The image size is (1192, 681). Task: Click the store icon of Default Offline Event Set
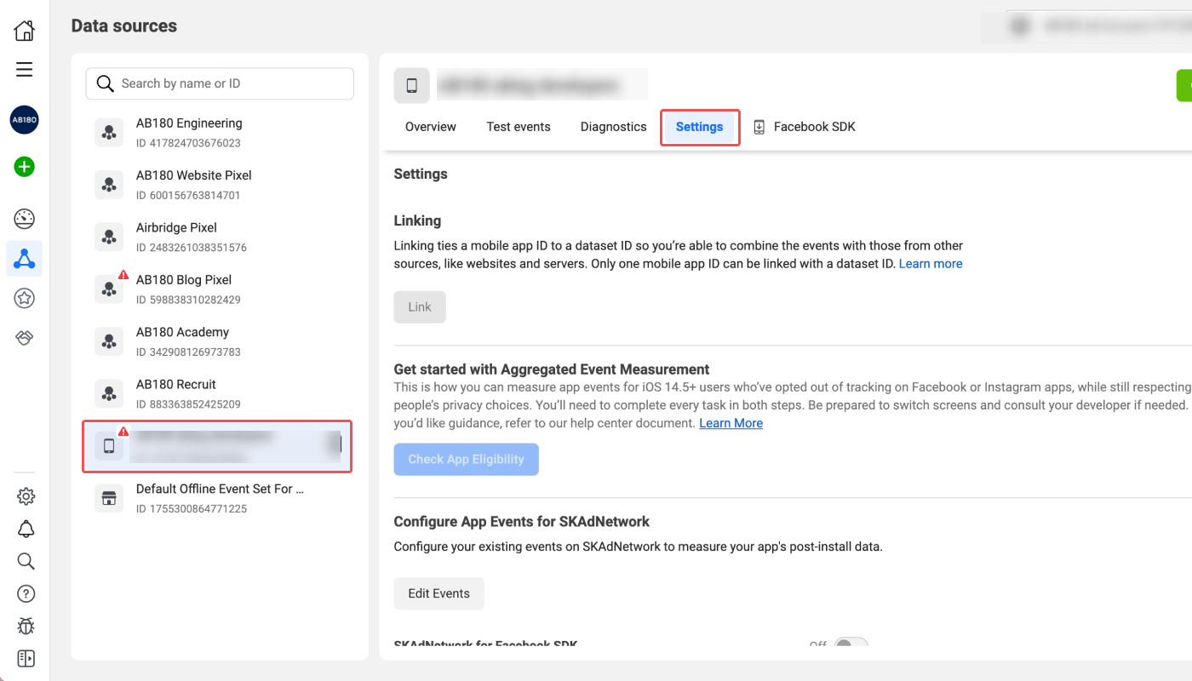point(109,498)
